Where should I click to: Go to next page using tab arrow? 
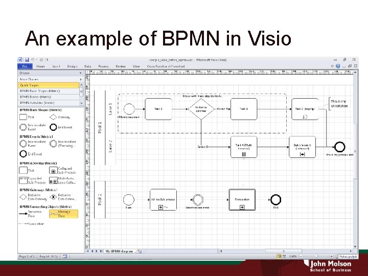[x=97, y=251]
